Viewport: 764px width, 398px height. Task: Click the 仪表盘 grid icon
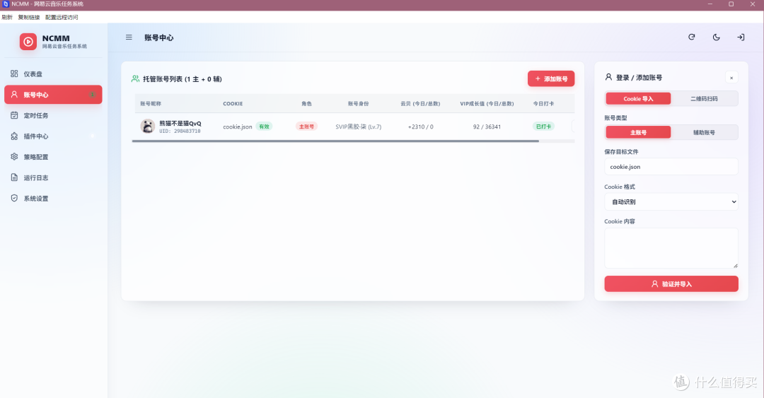[x=14, y=74]
